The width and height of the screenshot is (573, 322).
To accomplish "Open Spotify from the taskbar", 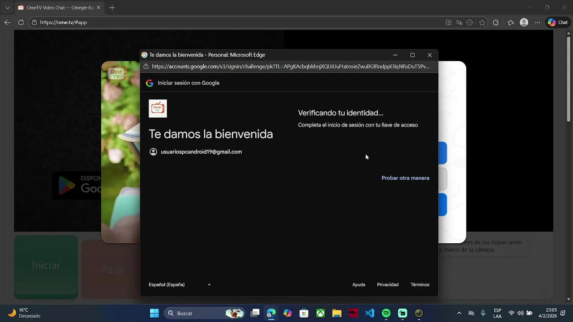I will pyautogui.click(x=386, y=313).
